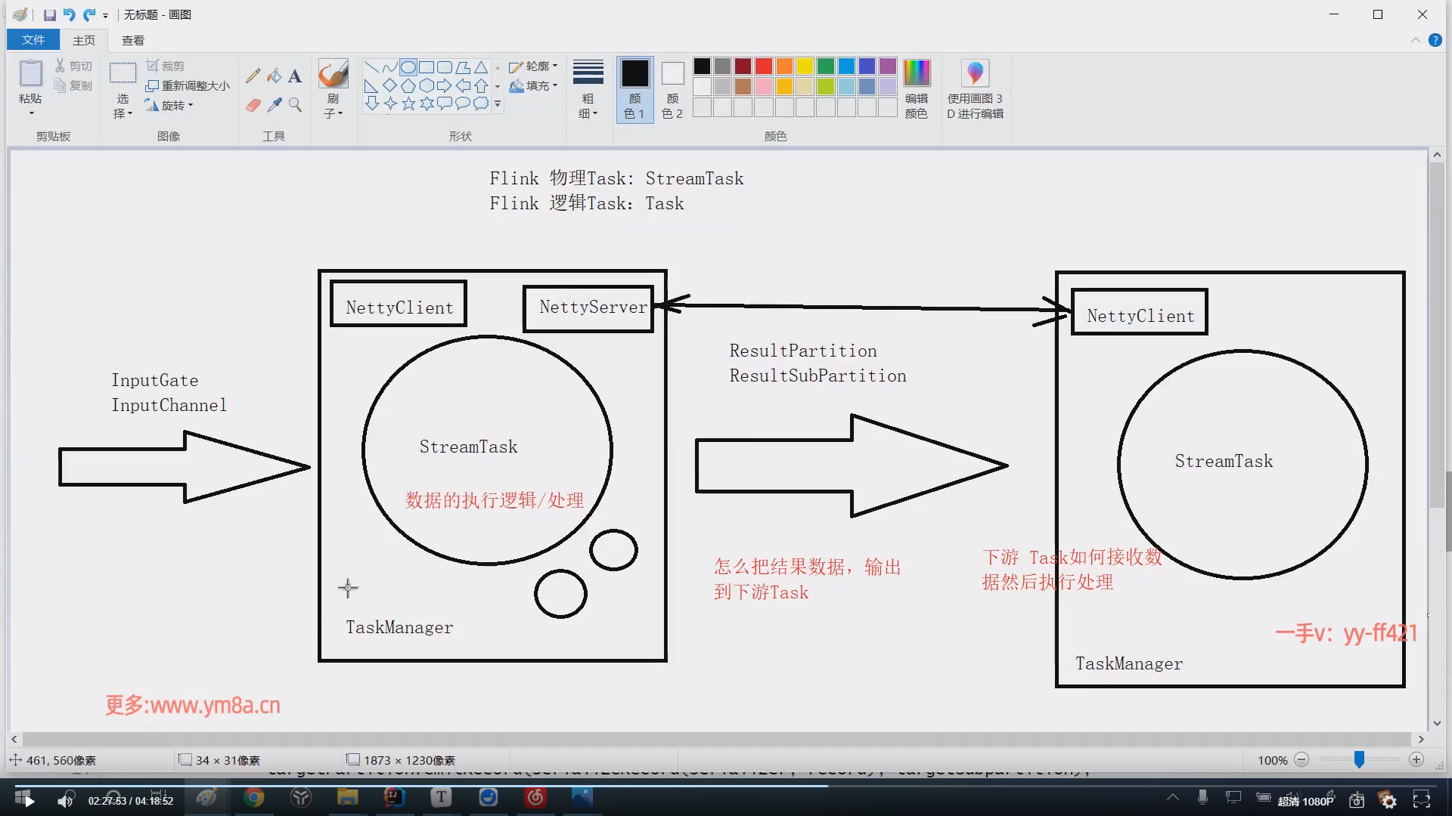Select the Eraser tool
This screenshot has width=1452, height=816.
coord(253,105)
